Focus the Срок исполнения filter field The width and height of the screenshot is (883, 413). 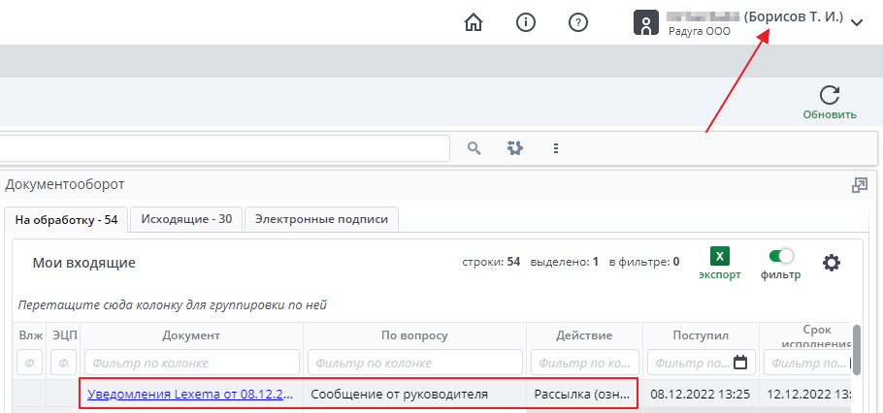click(x=807, y=363)
